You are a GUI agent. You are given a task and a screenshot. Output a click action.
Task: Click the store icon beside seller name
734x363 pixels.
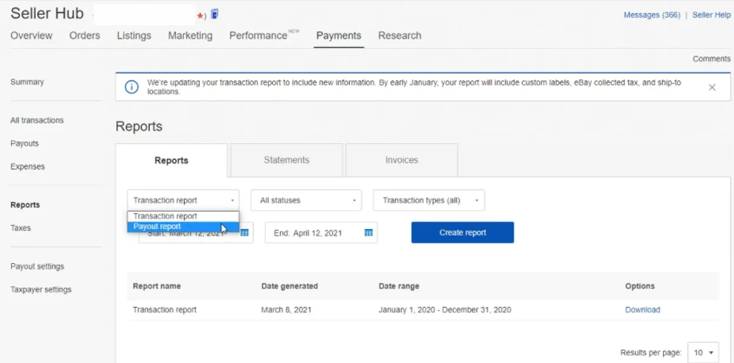pyautogui.click(x=214, y=14)
